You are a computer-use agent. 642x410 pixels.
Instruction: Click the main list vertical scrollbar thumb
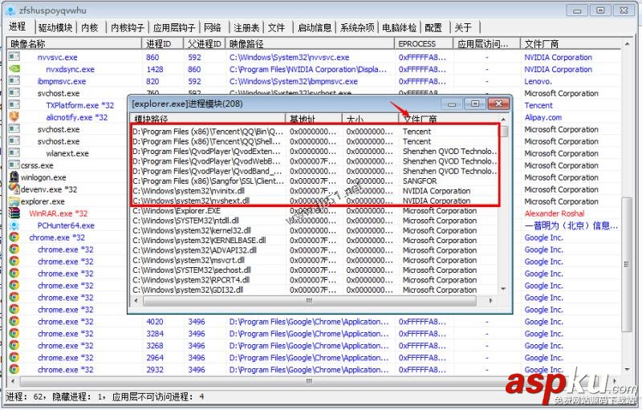pos(627,264)
